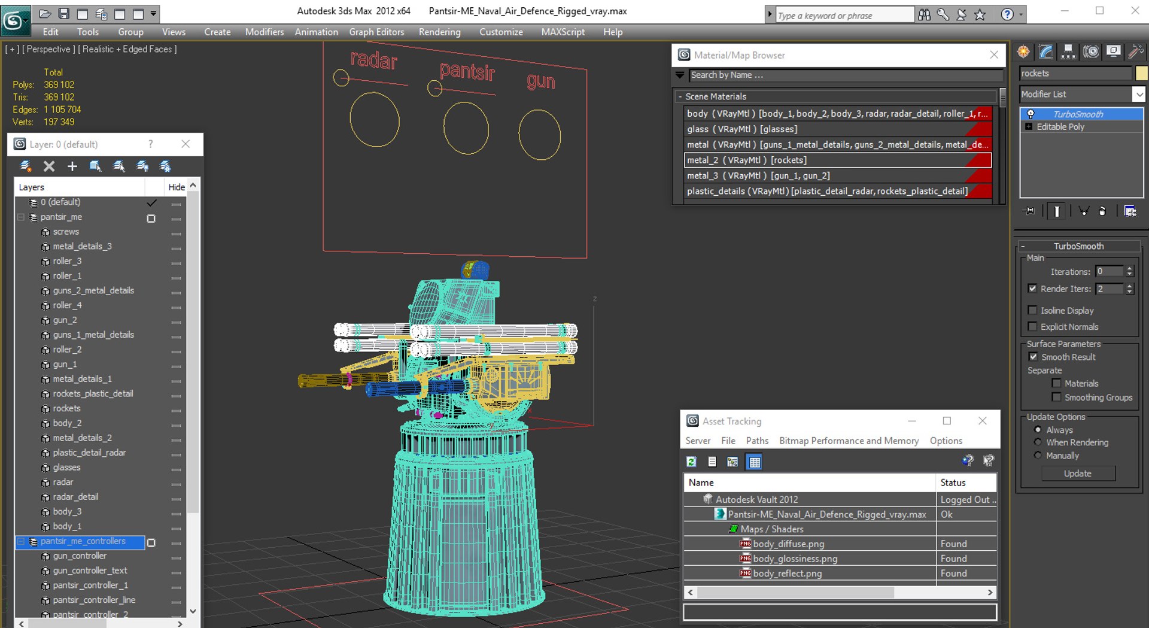The image size is (1149, 628).
Task: Collapse the pantsir_me_controllers layer node
Action: 21,542
